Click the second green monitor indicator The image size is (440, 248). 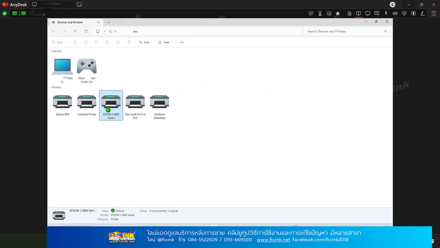coord(24,13)
